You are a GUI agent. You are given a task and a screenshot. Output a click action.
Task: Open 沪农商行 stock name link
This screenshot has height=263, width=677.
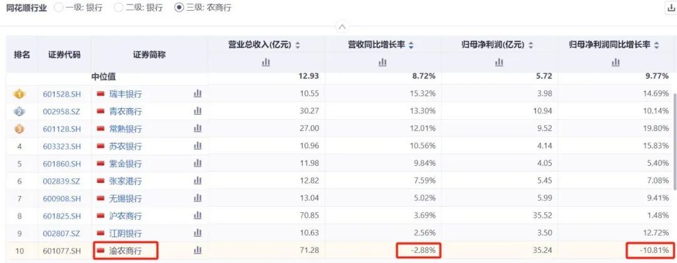125,216
